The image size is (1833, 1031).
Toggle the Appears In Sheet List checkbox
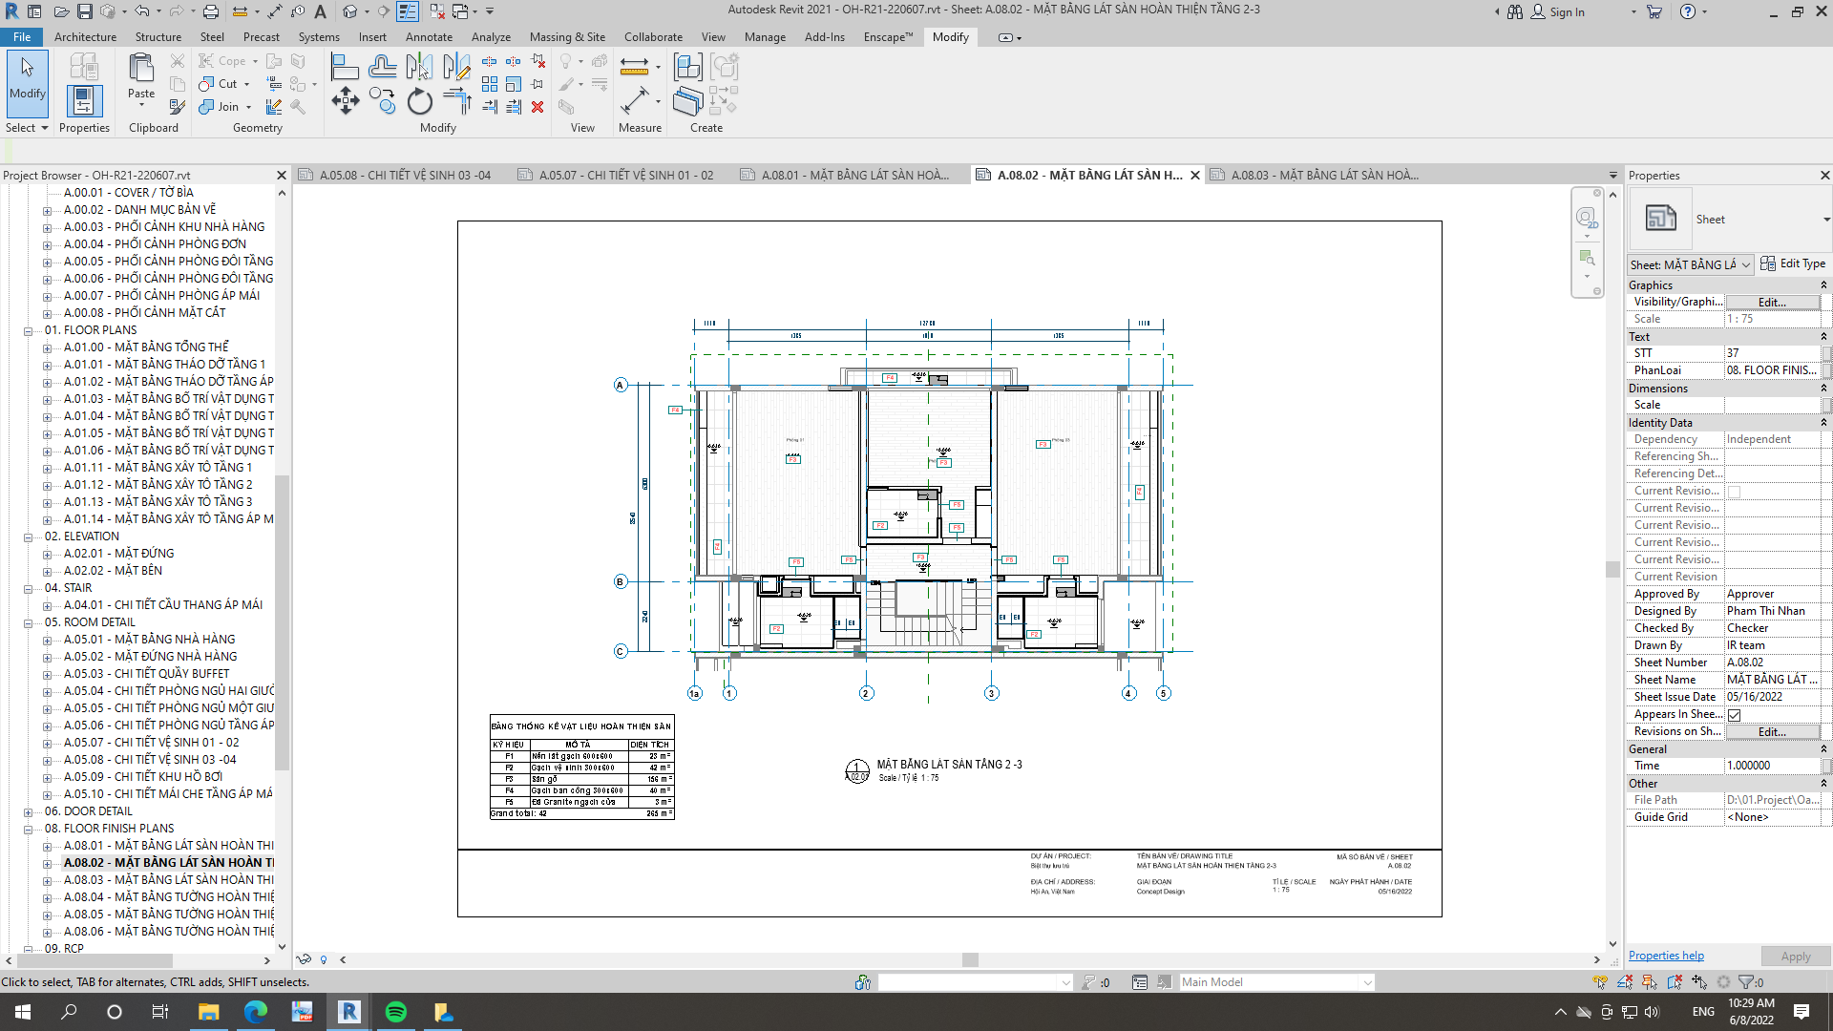pos(1734,714)
